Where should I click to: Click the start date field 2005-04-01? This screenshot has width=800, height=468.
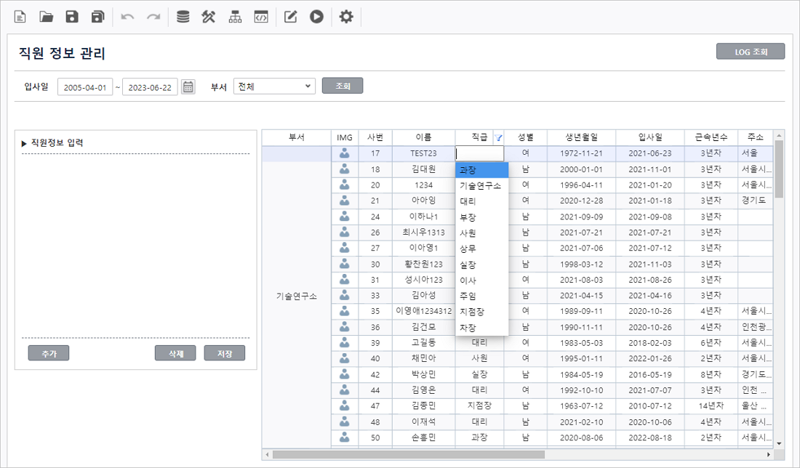coord(85,87)
